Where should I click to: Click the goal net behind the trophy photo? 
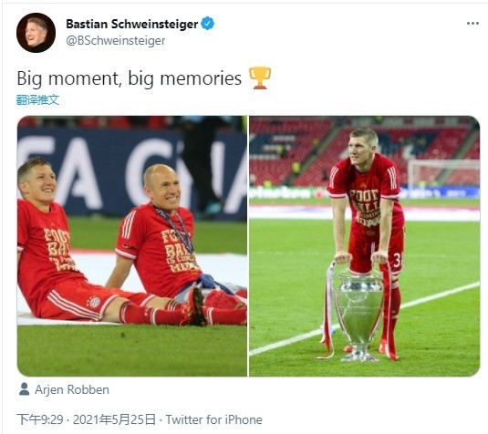[x=443, y=172]
